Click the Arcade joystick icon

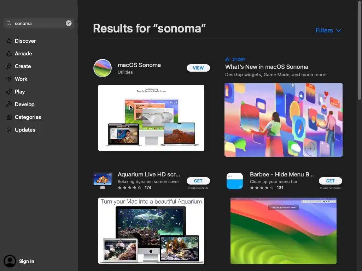click(x=9, y=54)
